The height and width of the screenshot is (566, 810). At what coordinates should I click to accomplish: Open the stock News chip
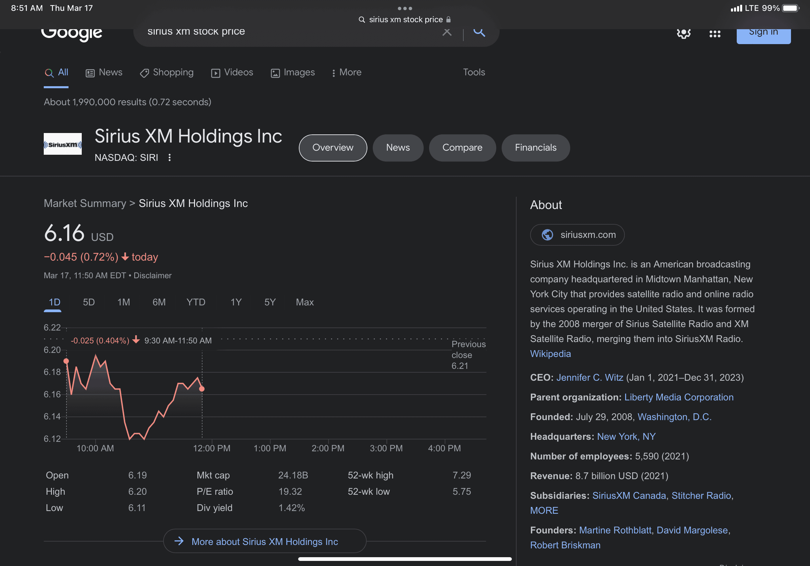pyautogui.click(x=398, y=148)
